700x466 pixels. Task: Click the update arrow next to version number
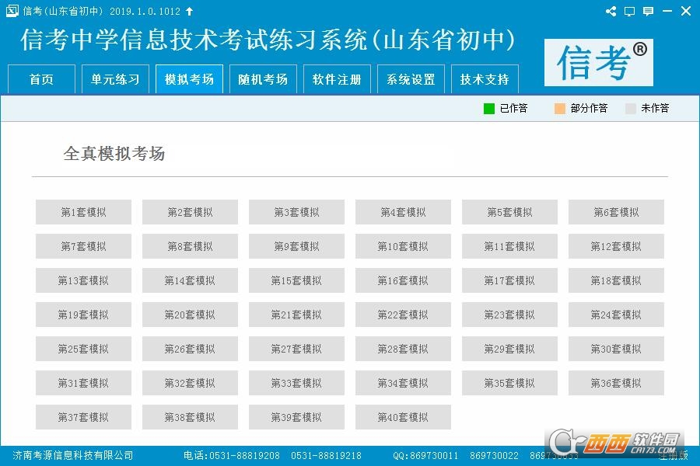point(189,11)
